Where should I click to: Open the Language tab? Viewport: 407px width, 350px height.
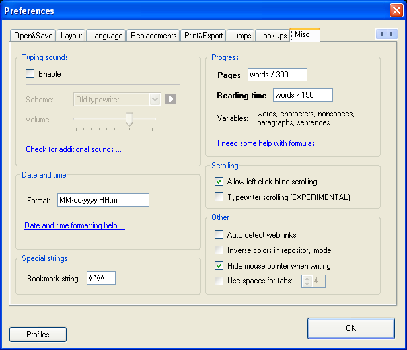106,36
